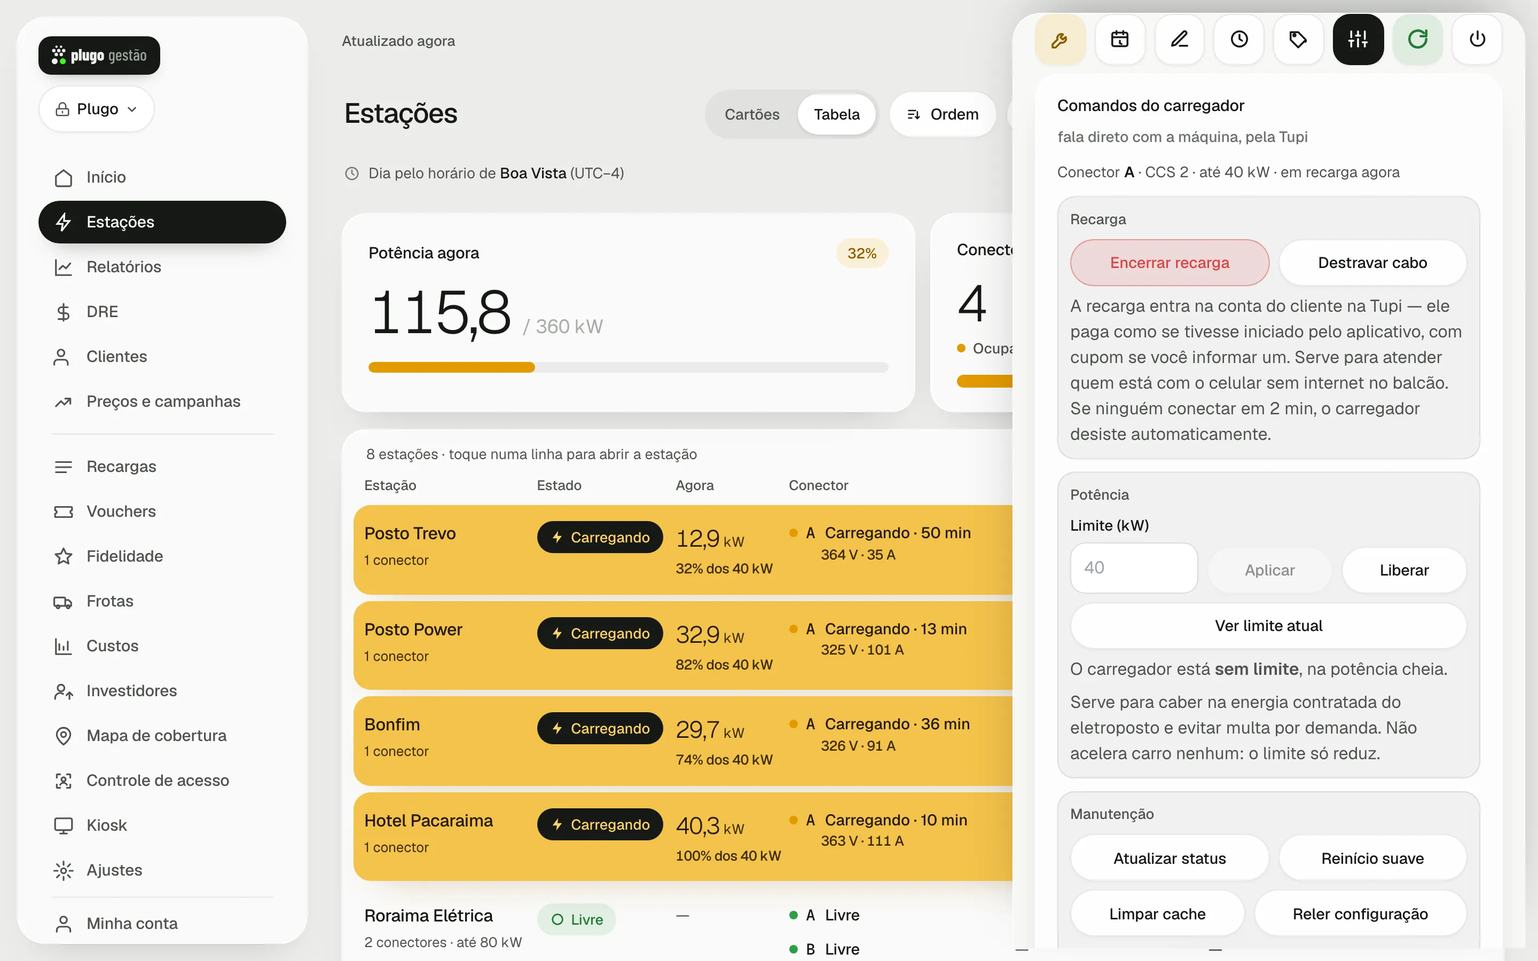This screenshot has height=961, width=1538.
Task: Expand the Plugo organization dropdown
Action: [x=97, y=109]
